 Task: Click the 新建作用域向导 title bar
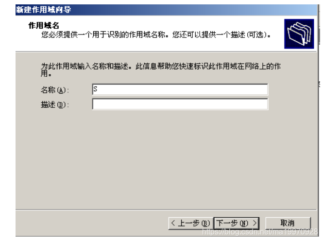pos(166,10)
